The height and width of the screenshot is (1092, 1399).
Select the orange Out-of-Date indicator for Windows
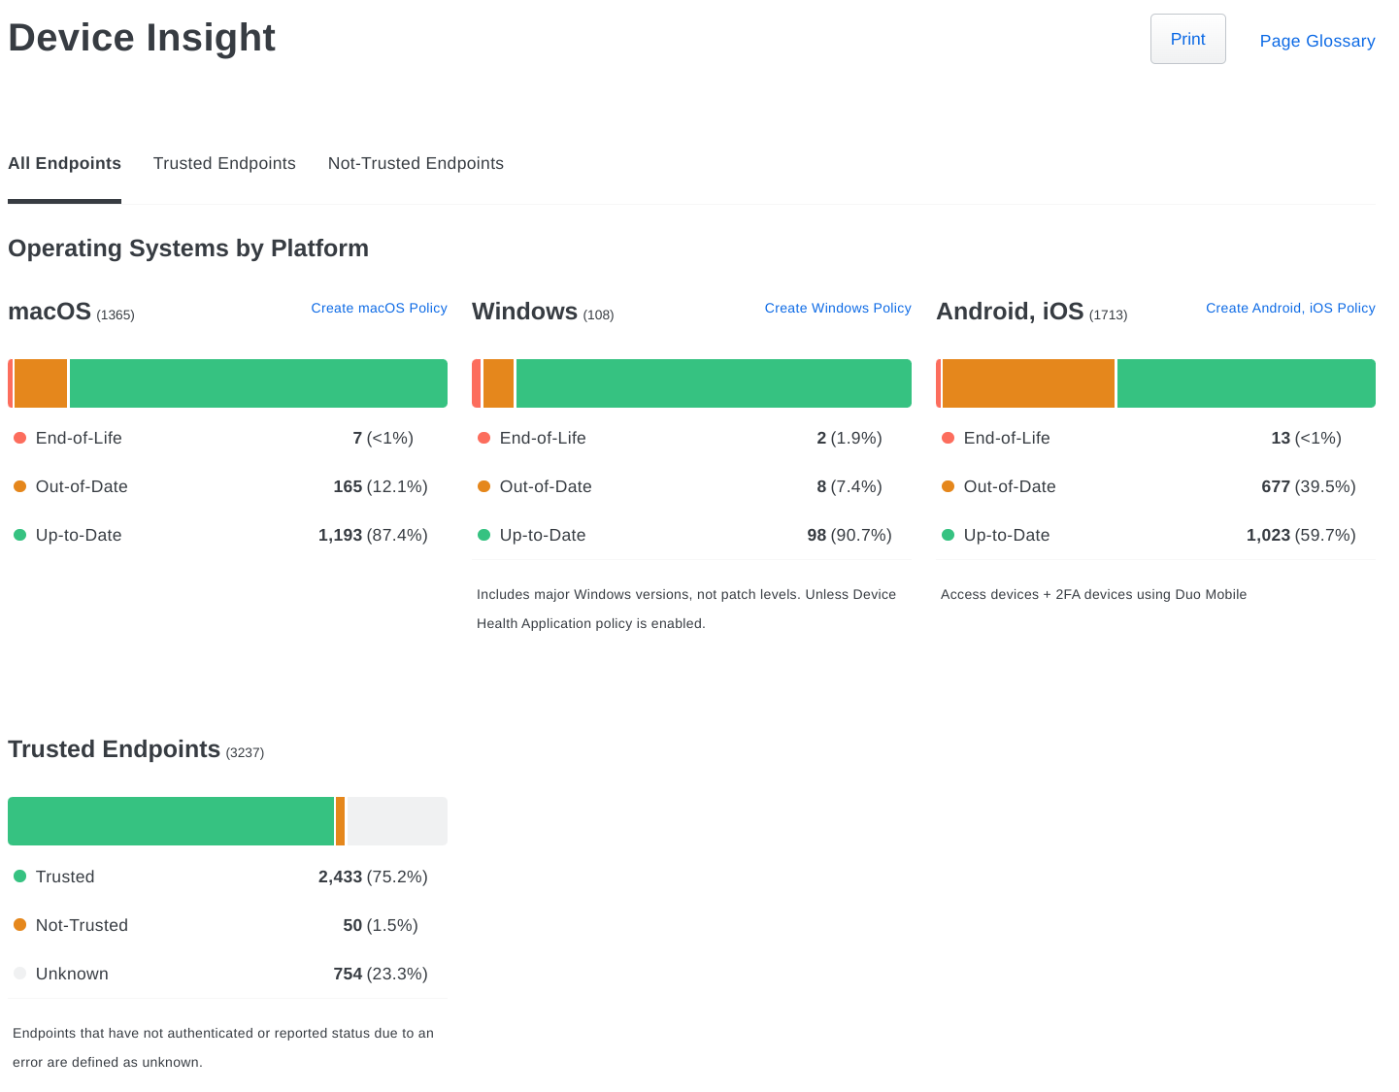(x=483, y=486)
